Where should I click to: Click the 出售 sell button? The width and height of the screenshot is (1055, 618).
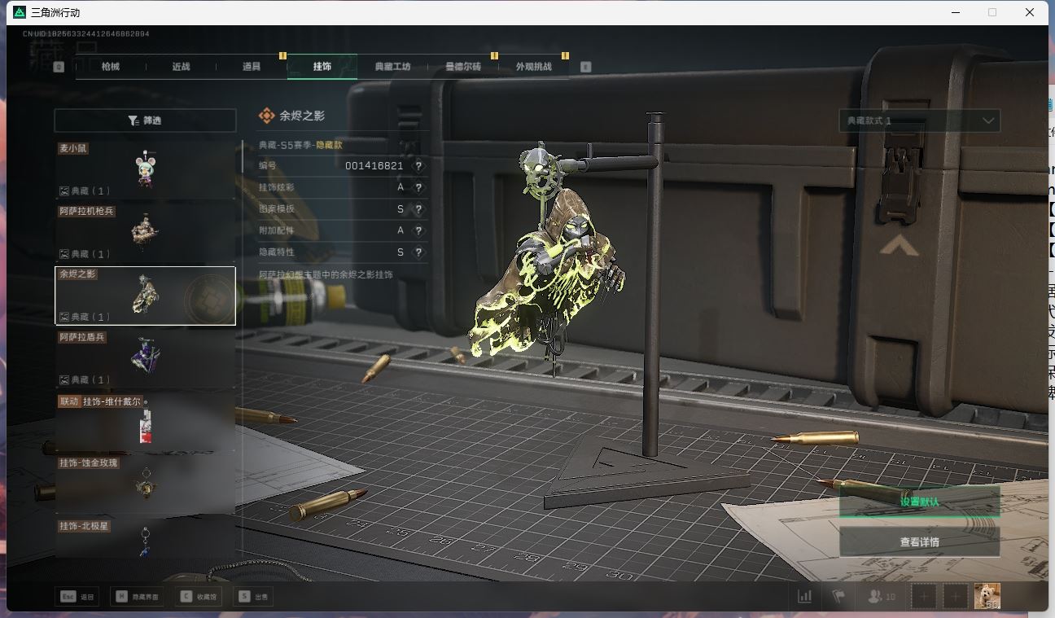pyautogui.click(x=253, y=597)
